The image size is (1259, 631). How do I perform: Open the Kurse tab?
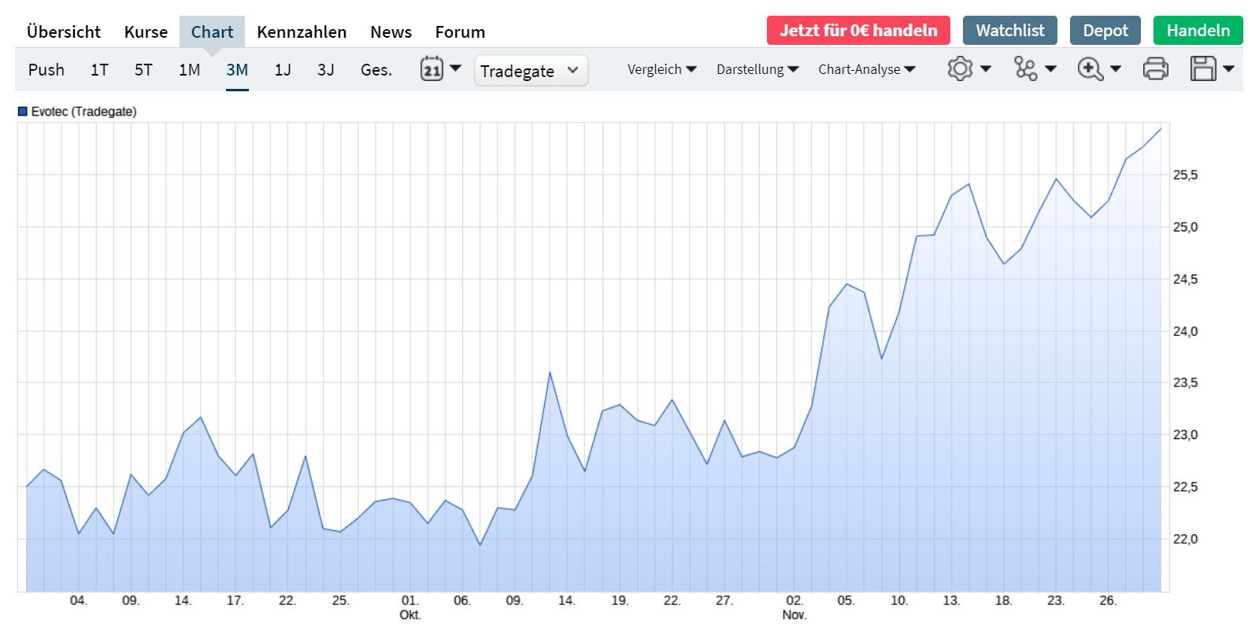pyautogui.click(x=146, y=32)
